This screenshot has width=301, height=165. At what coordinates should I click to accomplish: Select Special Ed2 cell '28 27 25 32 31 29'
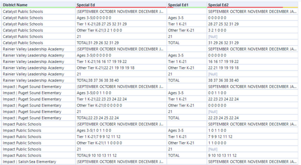[x=252, y=24]
